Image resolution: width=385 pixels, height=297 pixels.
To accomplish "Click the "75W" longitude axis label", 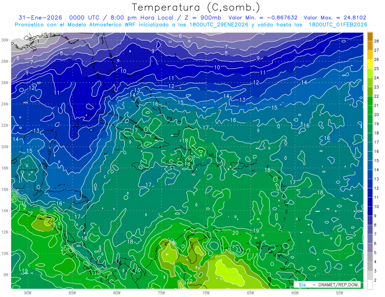I will point(161,293).
